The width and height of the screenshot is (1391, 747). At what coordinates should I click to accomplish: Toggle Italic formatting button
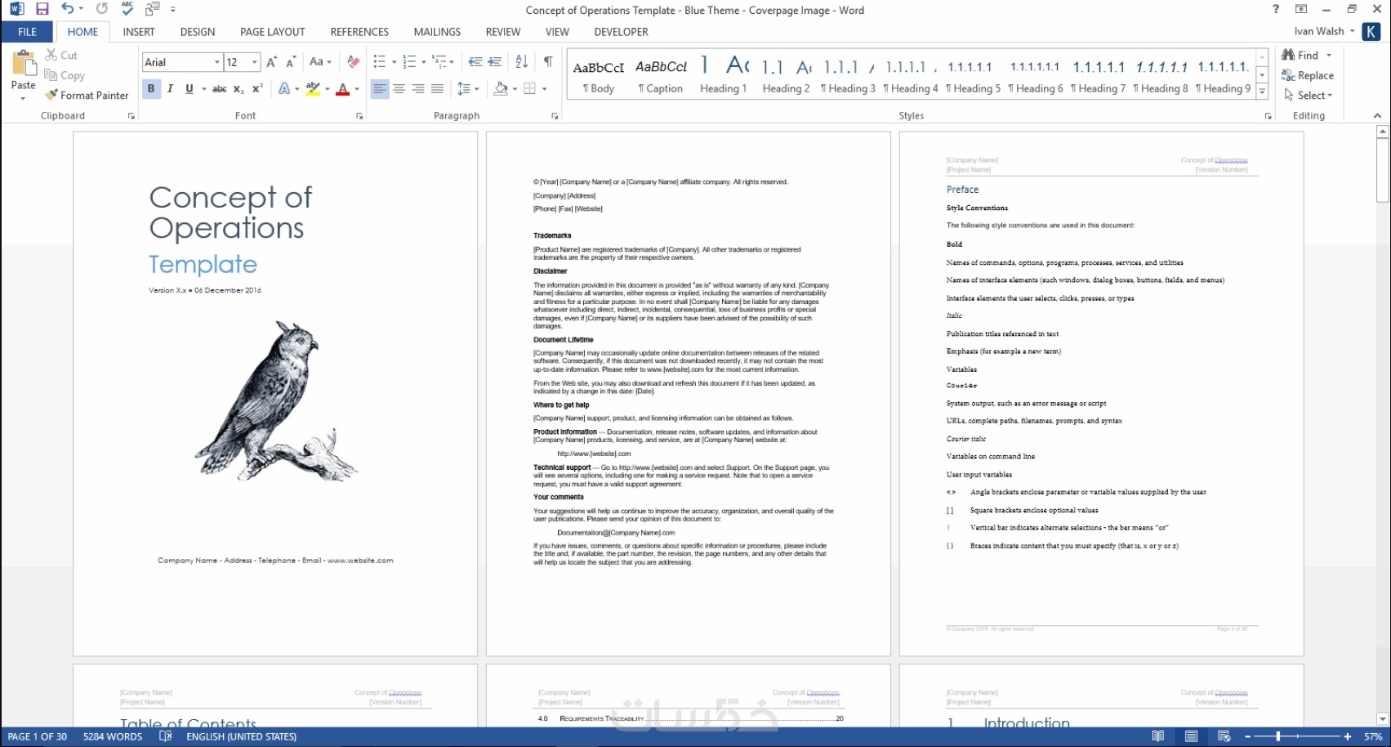coord(170,88)
